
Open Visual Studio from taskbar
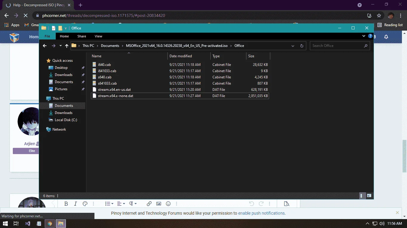[x=28, y=224]
